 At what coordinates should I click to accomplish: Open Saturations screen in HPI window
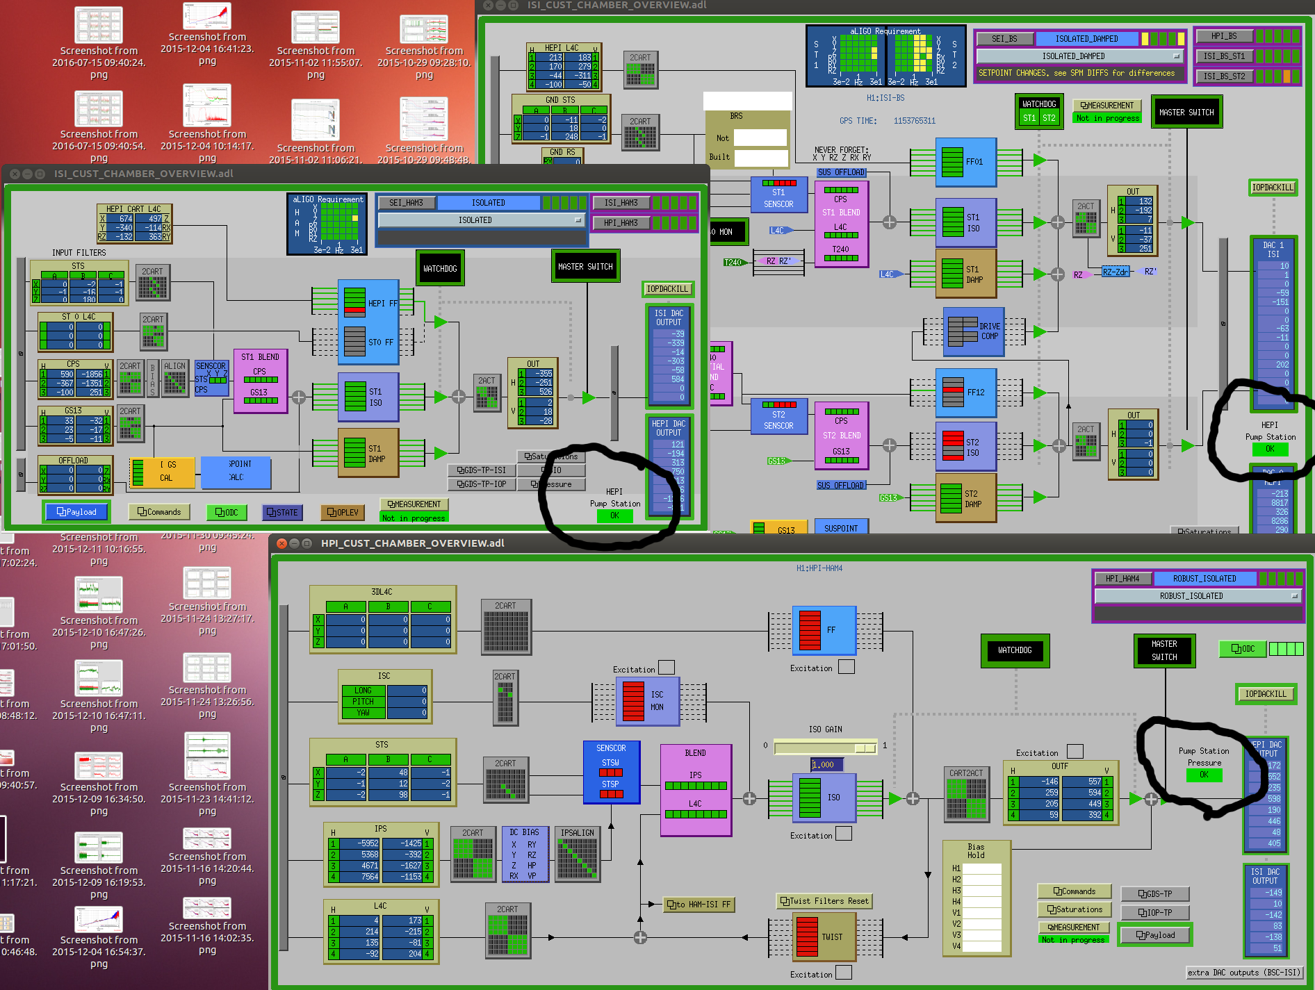click(x=1074, y=909)
